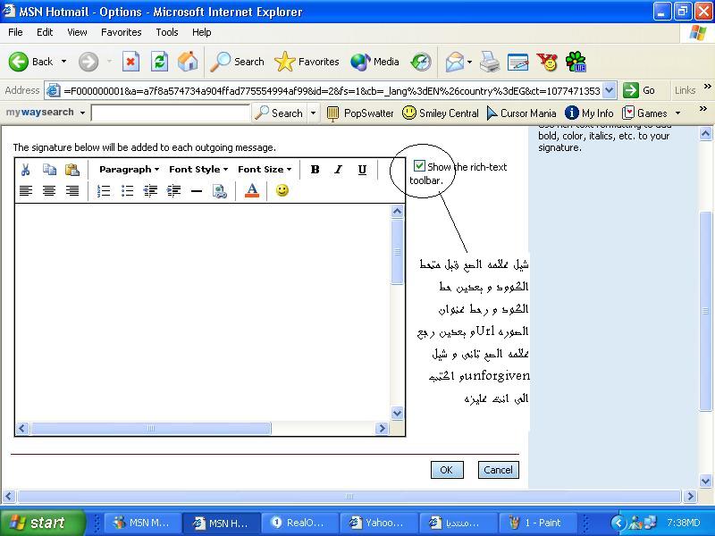Align signature text left
This screenshot has height=536, width=715.
click(x=26, y=190)
